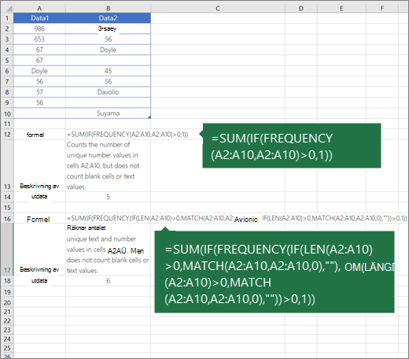The width and height of the screenshot is (409, 359).
Task: Select row 17 header
Action: pos(7,250)
